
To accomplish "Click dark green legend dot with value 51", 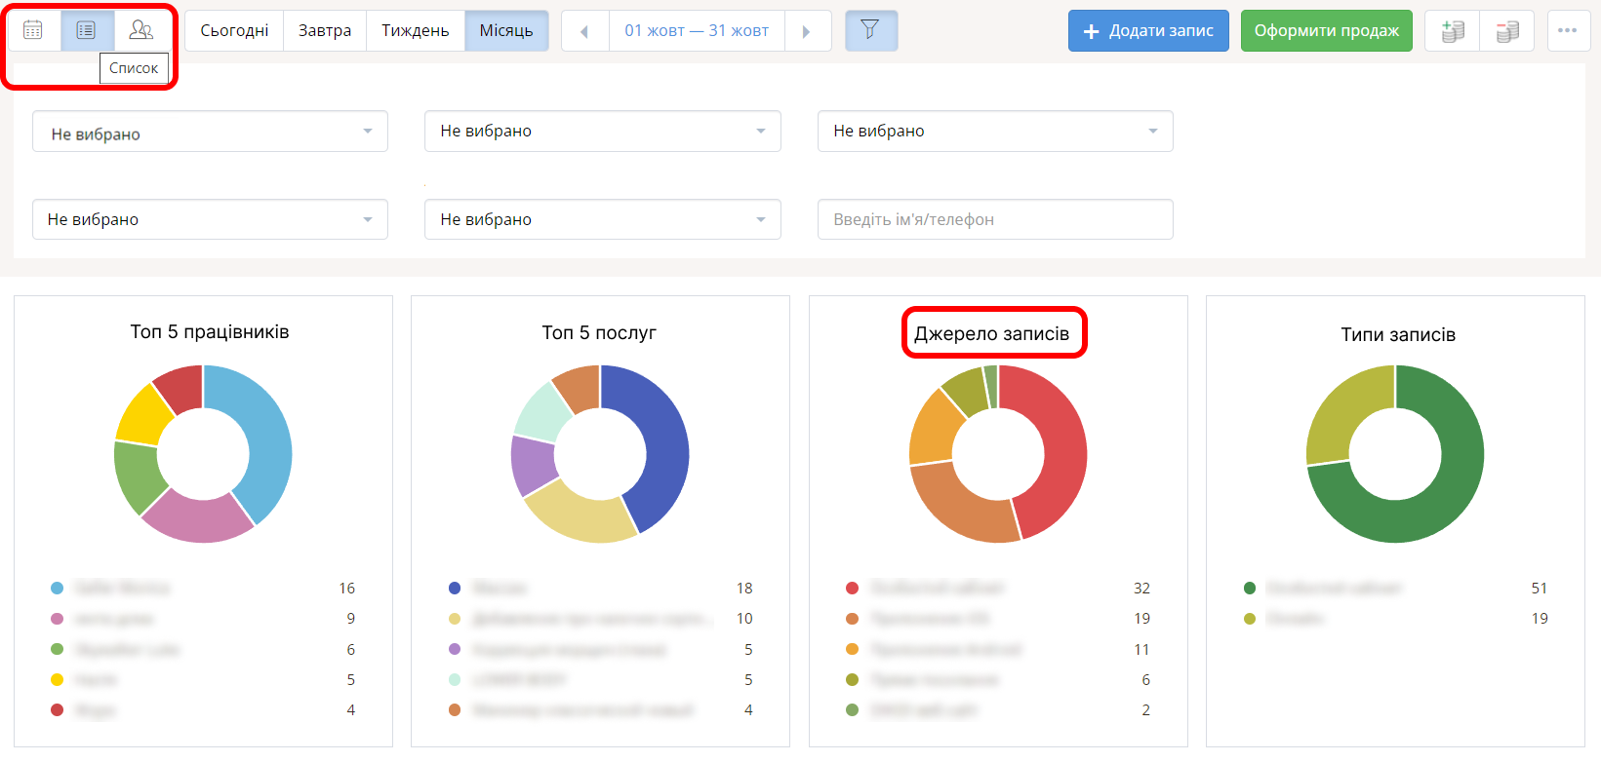I will tap(1250, 588).
